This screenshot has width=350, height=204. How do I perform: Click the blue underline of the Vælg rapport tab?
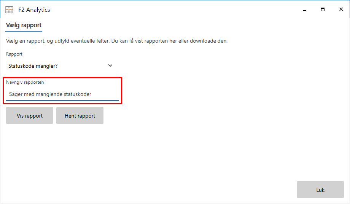24,31
